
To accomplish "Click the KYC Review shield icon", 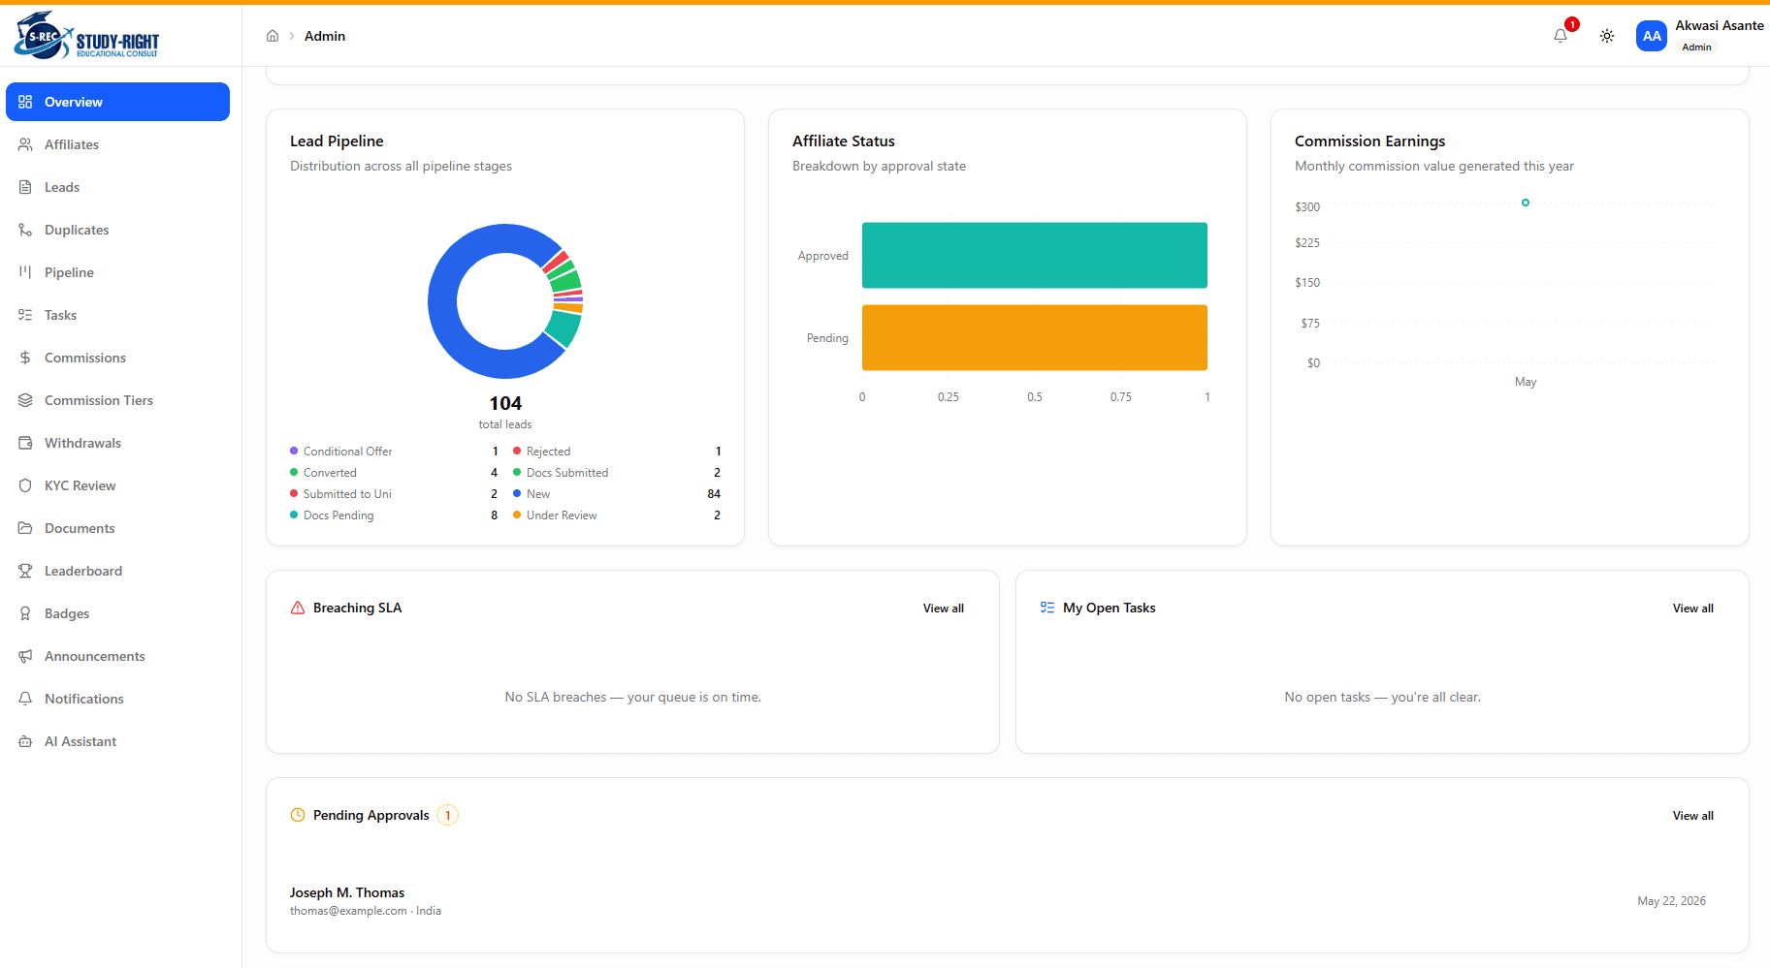I will [x=25, y=485].
